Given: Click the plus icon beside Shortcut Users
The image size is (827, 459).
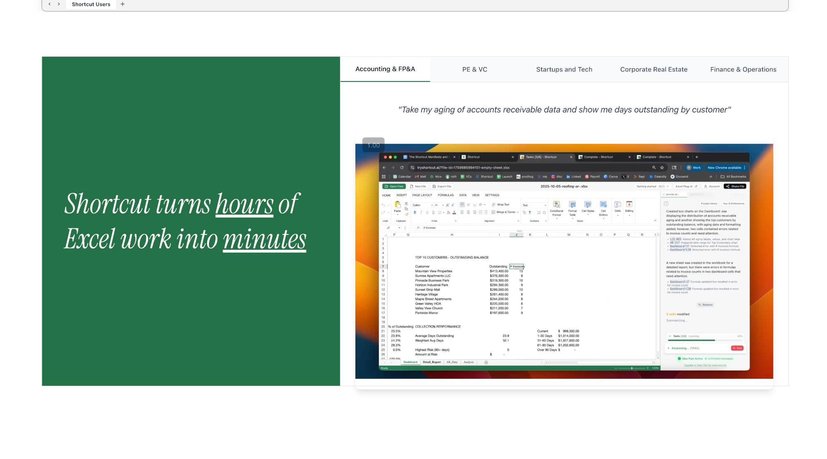Looking at the screenshot, I should coord(122,4).
